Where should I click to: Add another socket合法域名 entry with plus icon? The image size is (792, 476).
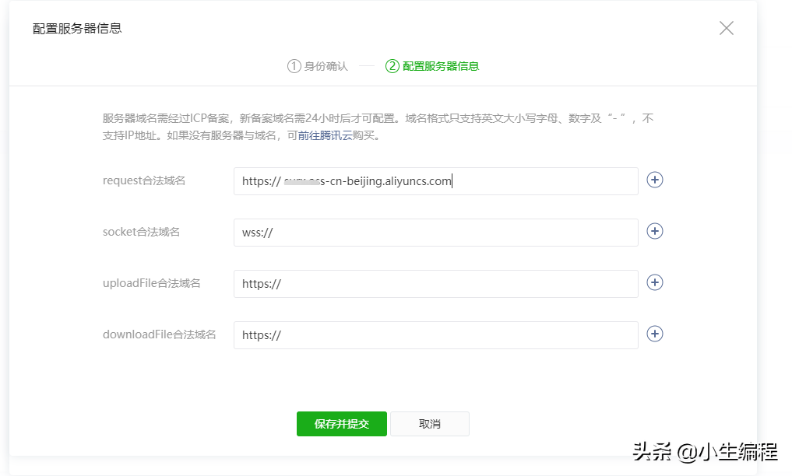pos(655,232)
